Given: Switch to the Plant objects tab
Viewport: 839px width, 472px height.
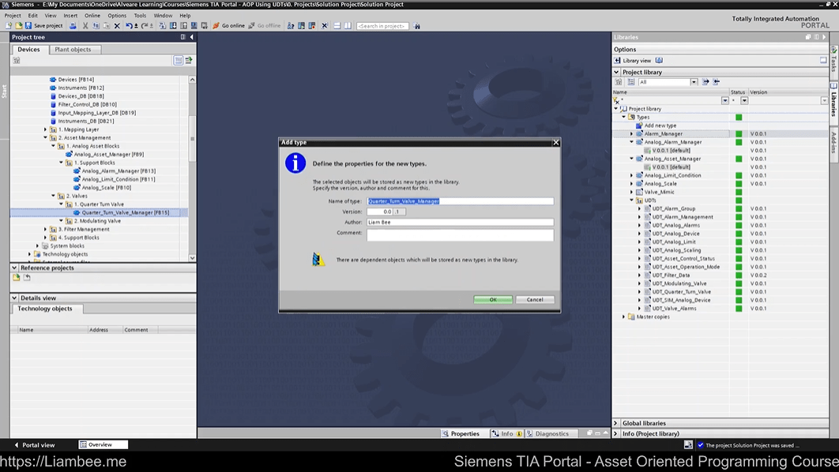Looking at the screenshot, I should [x=73, y=50].
